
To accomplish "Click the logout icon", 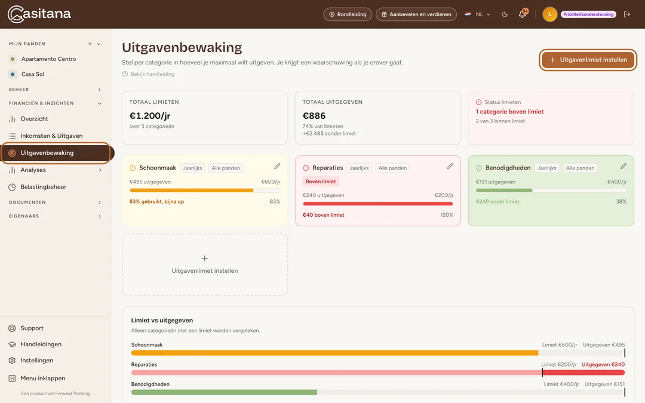I will [x=627, y=14].
